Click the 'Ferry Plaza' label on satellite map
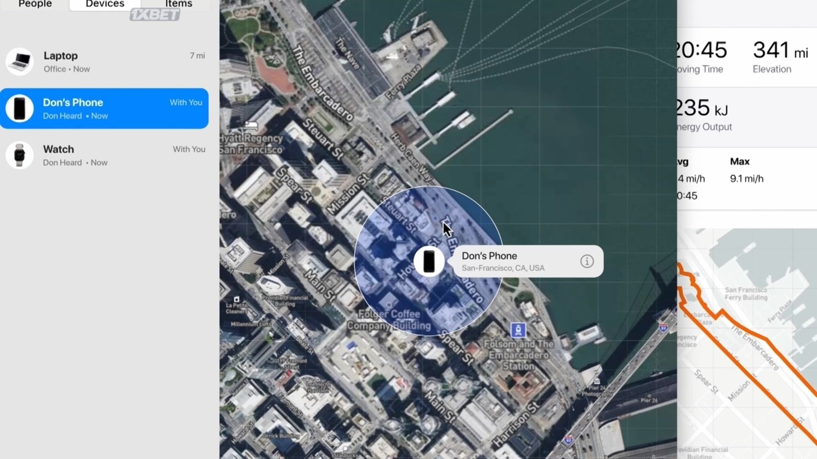Viewport: 817px width, 459px height. coord(403,81)
